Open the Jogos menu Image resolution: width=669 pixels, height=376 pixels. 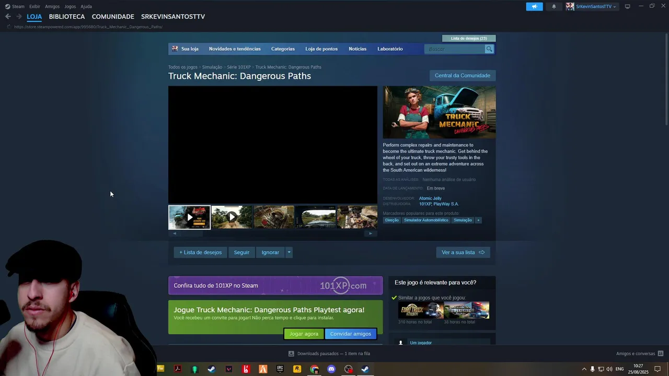coord(70,7)
